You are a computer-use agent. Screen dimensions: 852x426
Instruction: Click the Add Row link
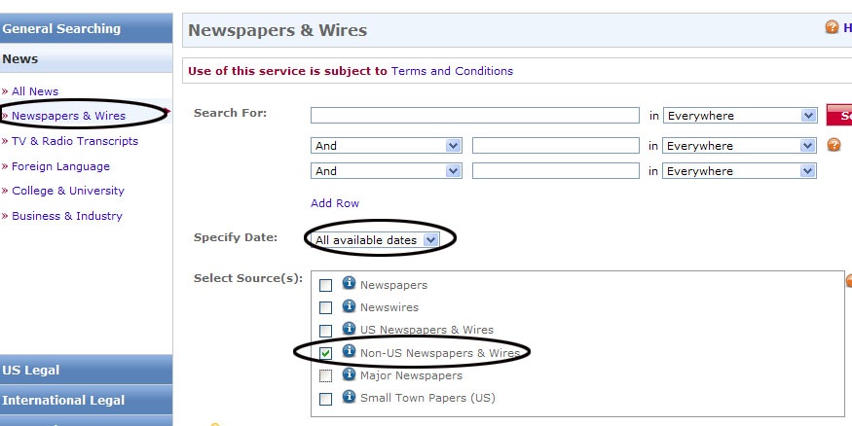pos(335,203)
